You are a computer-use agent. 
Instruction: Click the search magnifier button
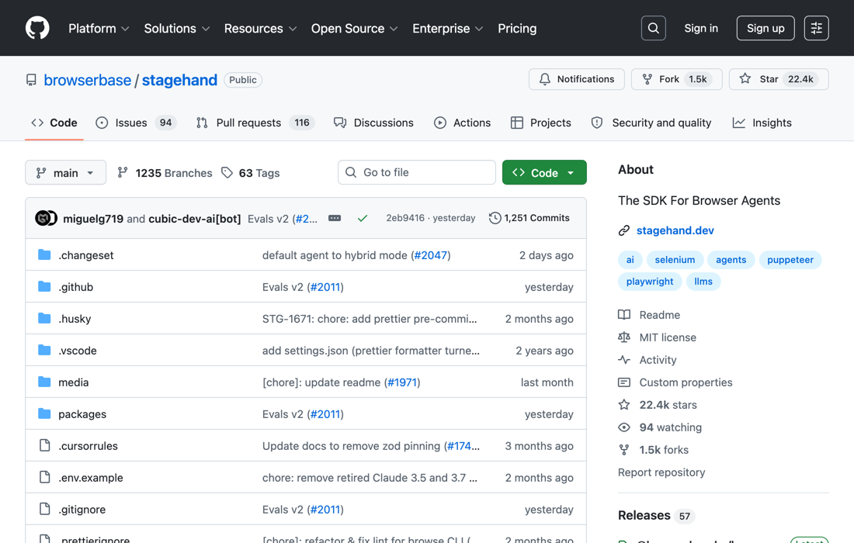[x=653, y=28]
